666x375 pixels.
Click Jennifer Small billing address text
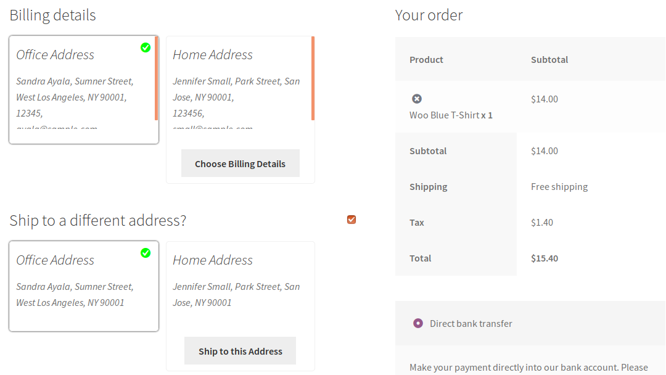(x=236, y=97)
